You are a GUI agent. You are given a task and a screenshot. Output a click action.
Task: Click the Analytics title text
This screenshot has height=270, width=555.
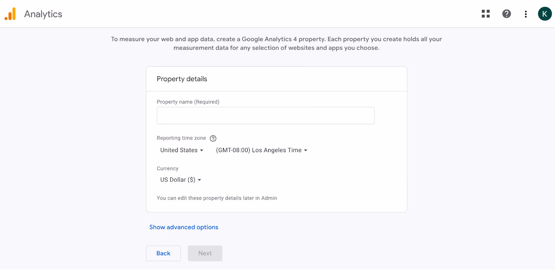(x=43, y=14)
